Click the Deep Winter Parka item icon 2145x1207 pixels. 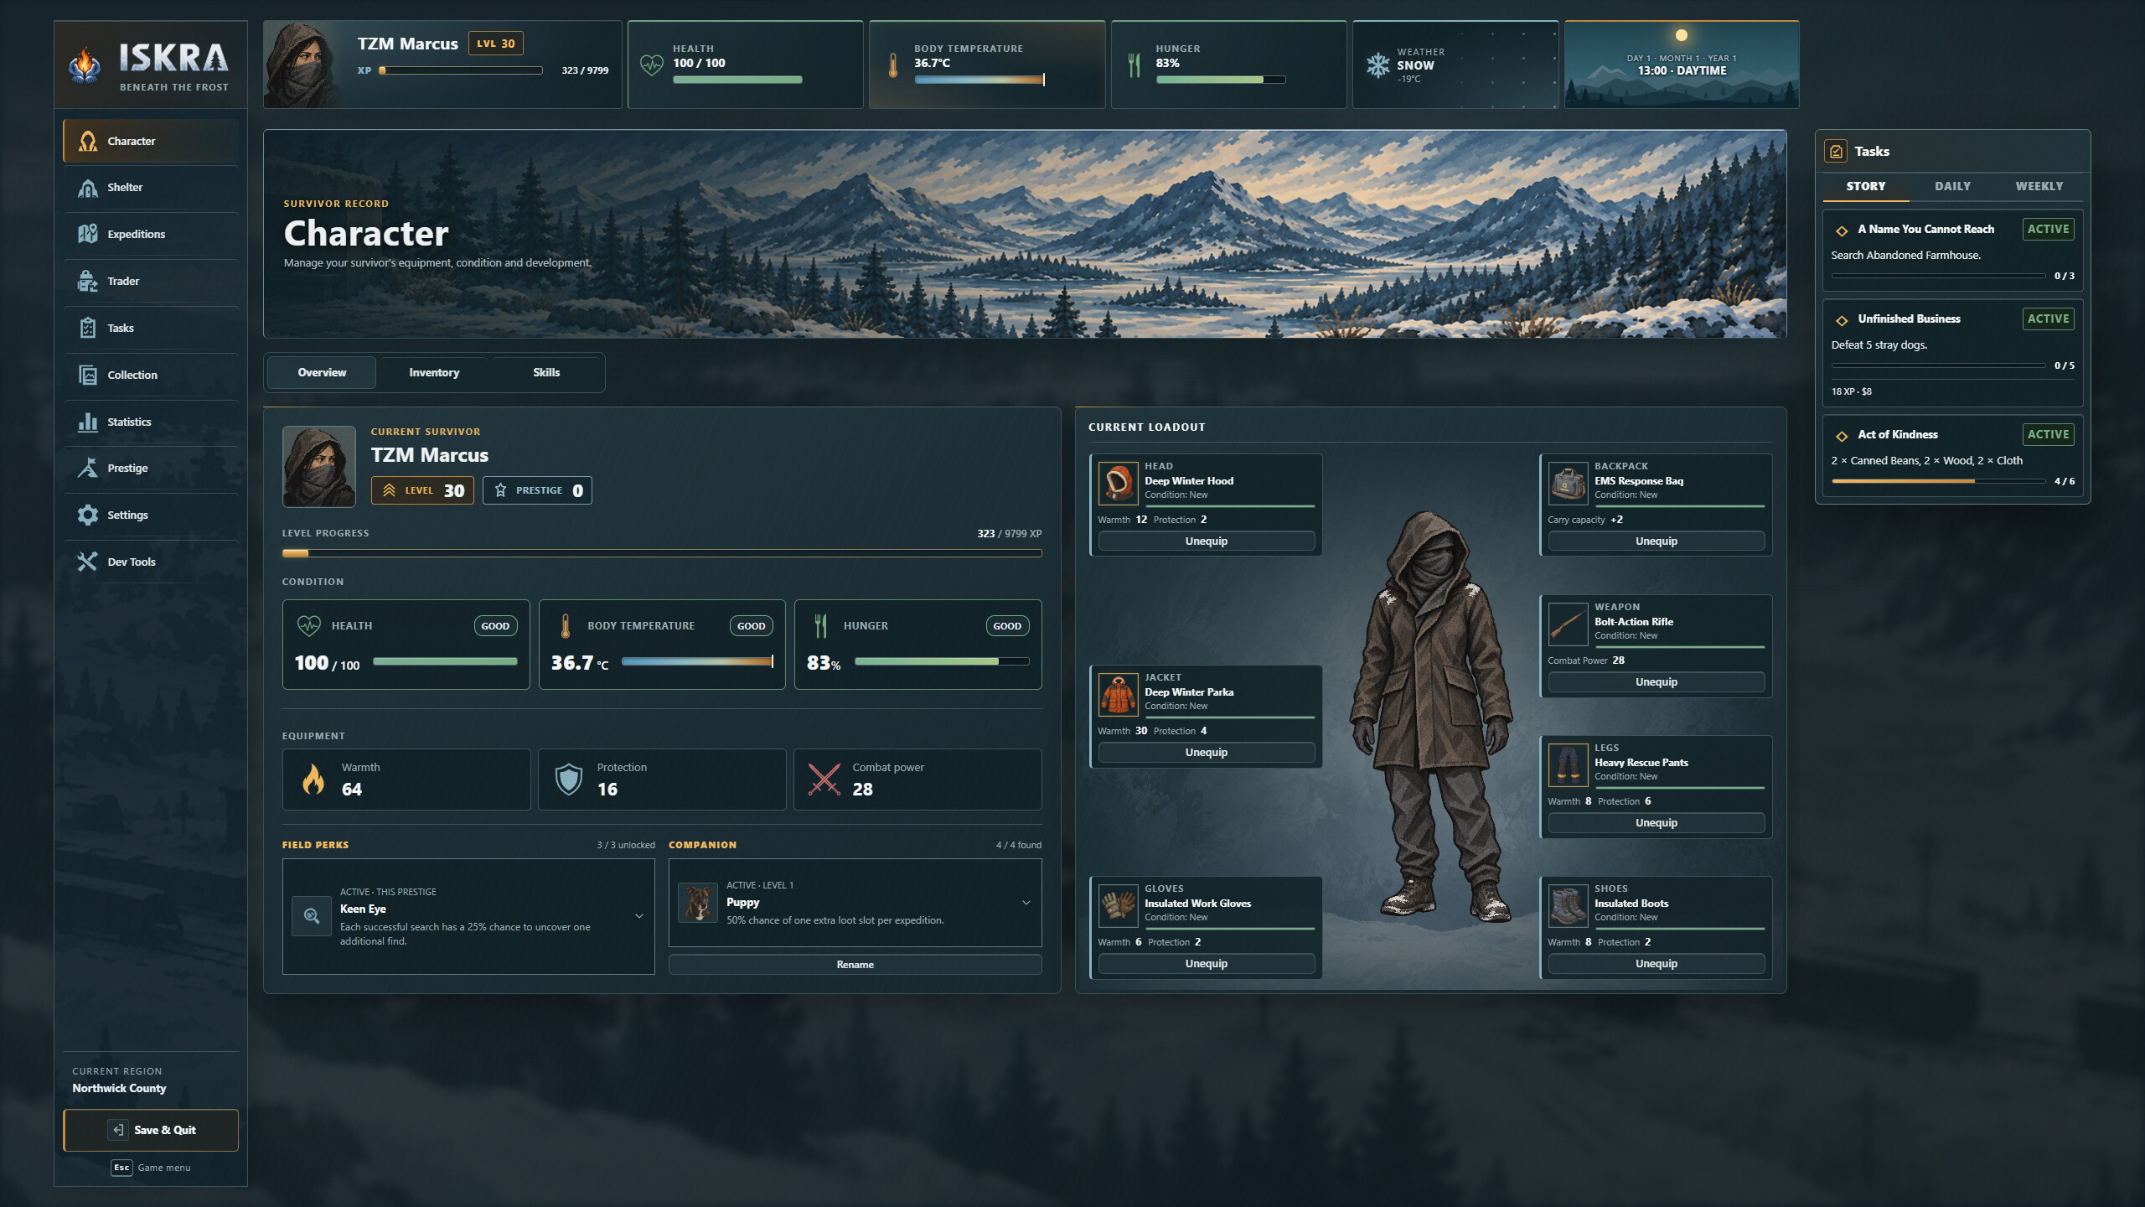pyautogui.click(x=1119, y=694)
